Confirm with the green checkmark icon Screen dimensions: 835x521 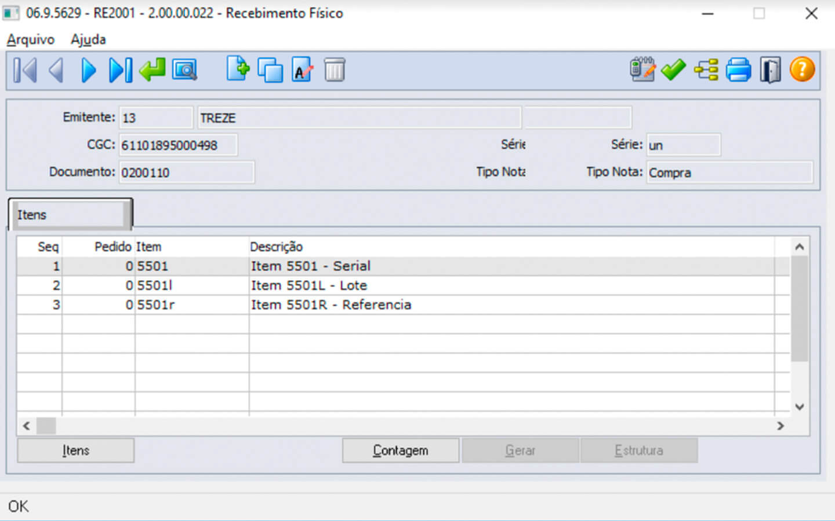pos(673,70)
